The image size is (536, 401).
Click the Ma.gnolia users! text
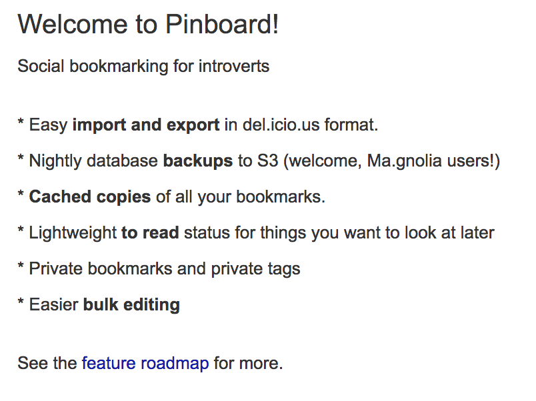coord(431,161)
